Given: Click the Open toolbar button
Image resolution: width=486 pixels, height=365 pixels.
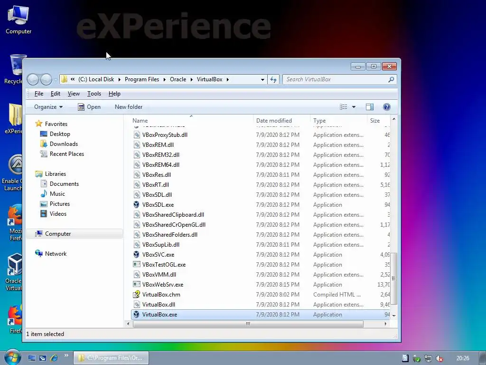Looking at the screenshot, I should point(89,107).
